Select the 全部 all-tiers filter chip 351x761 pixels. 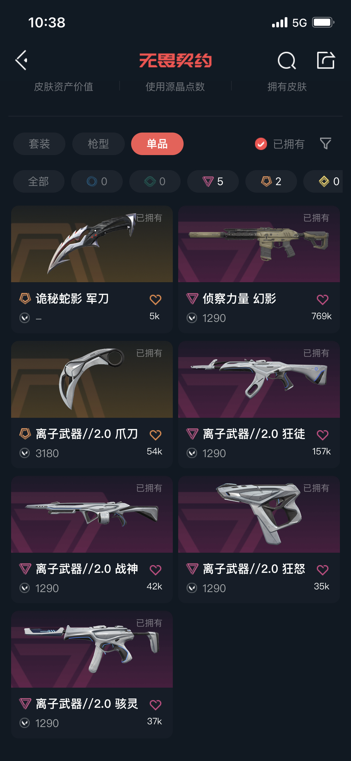point(39,181)
